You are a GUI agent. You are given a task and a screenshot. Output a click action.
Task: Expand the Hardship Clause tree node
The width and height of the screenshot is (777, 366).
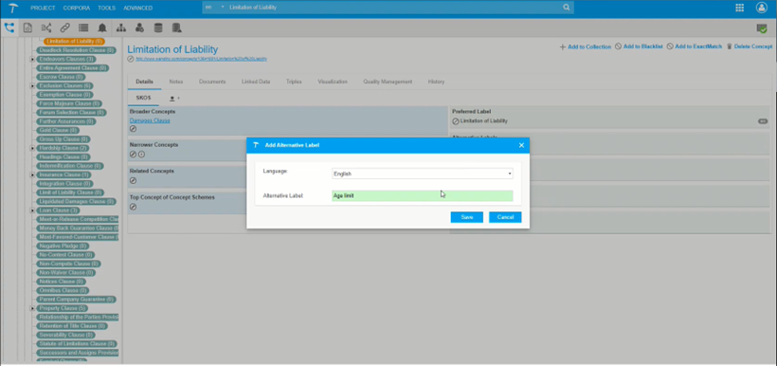click(x=32, y=148)
